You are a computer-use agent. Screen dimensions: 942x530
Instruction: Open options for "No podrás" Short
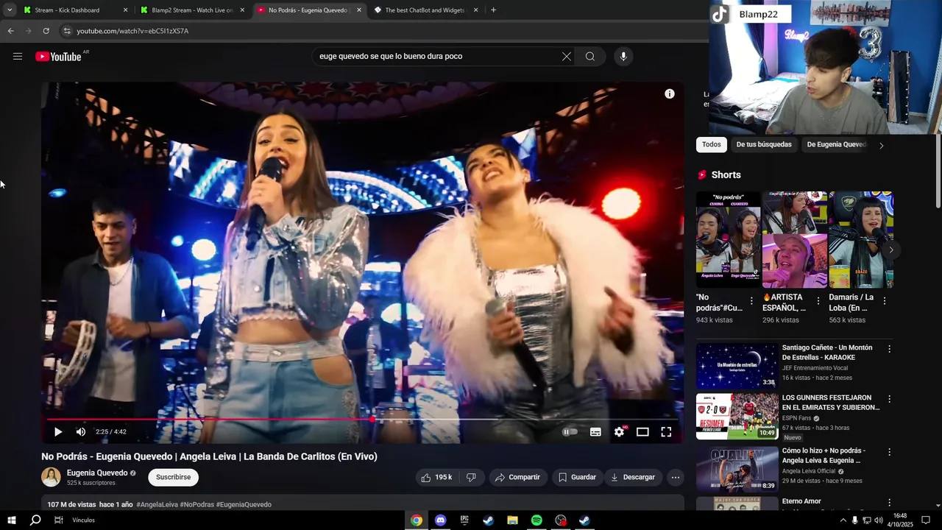[x=751, y=301]
